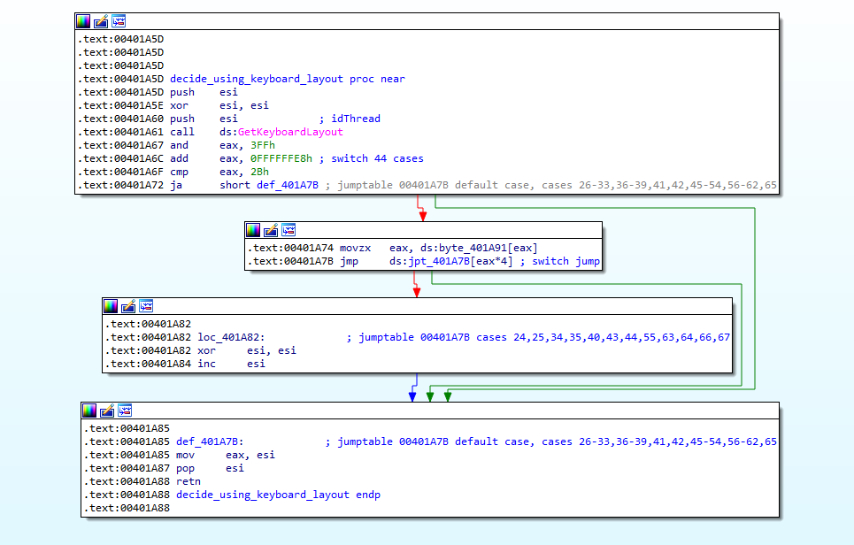Click the pencil edit icon in the movzx block
Image resolution: width=854 pixels, height=545 pixels.
(x=271, y=230)
